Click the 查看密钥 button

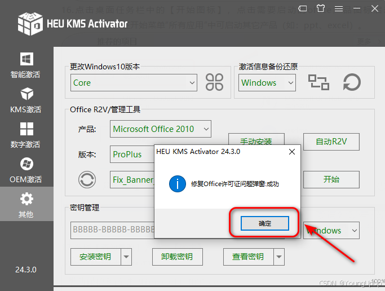[x=248, y=257]
